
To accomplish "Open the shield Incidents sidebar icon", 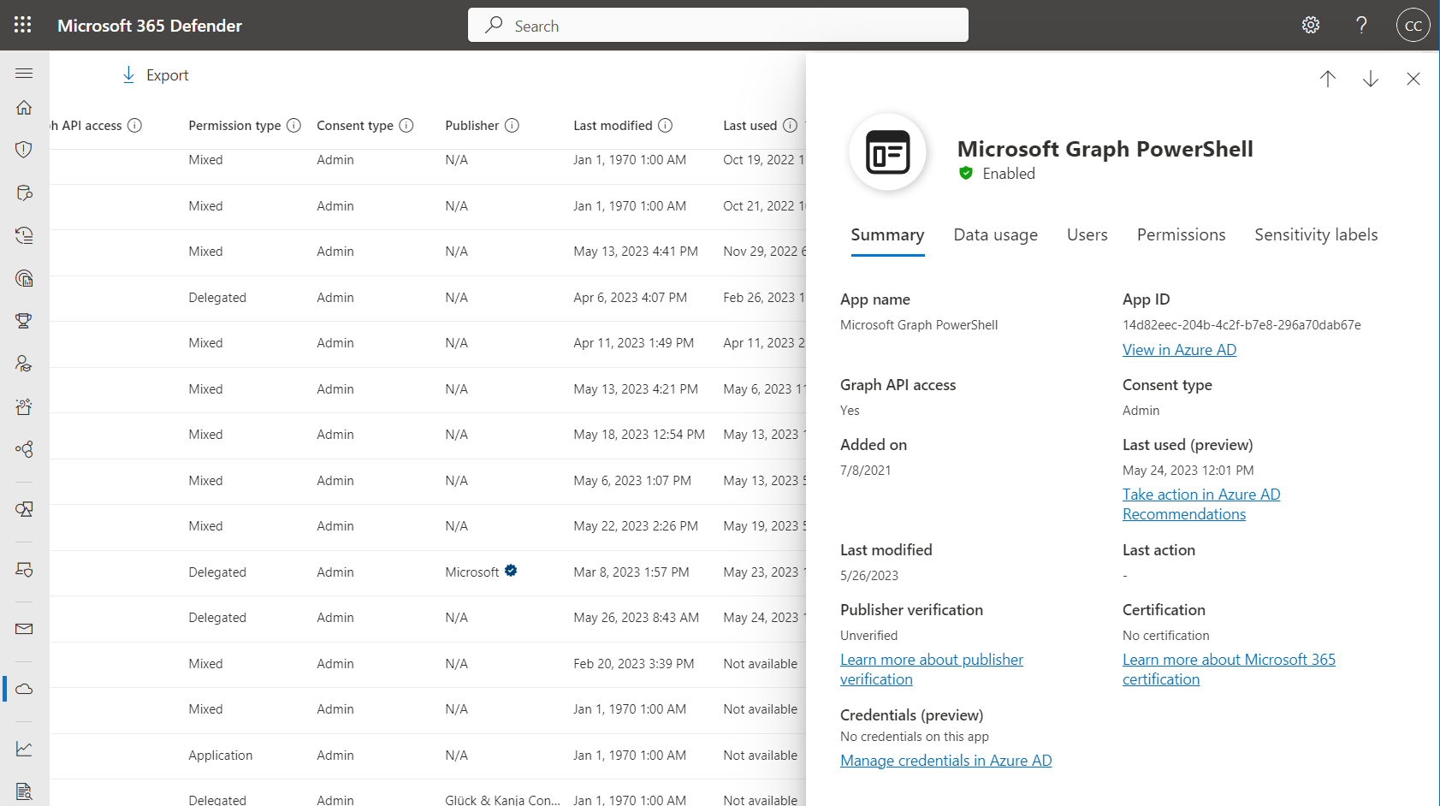I will coord(24,150).
